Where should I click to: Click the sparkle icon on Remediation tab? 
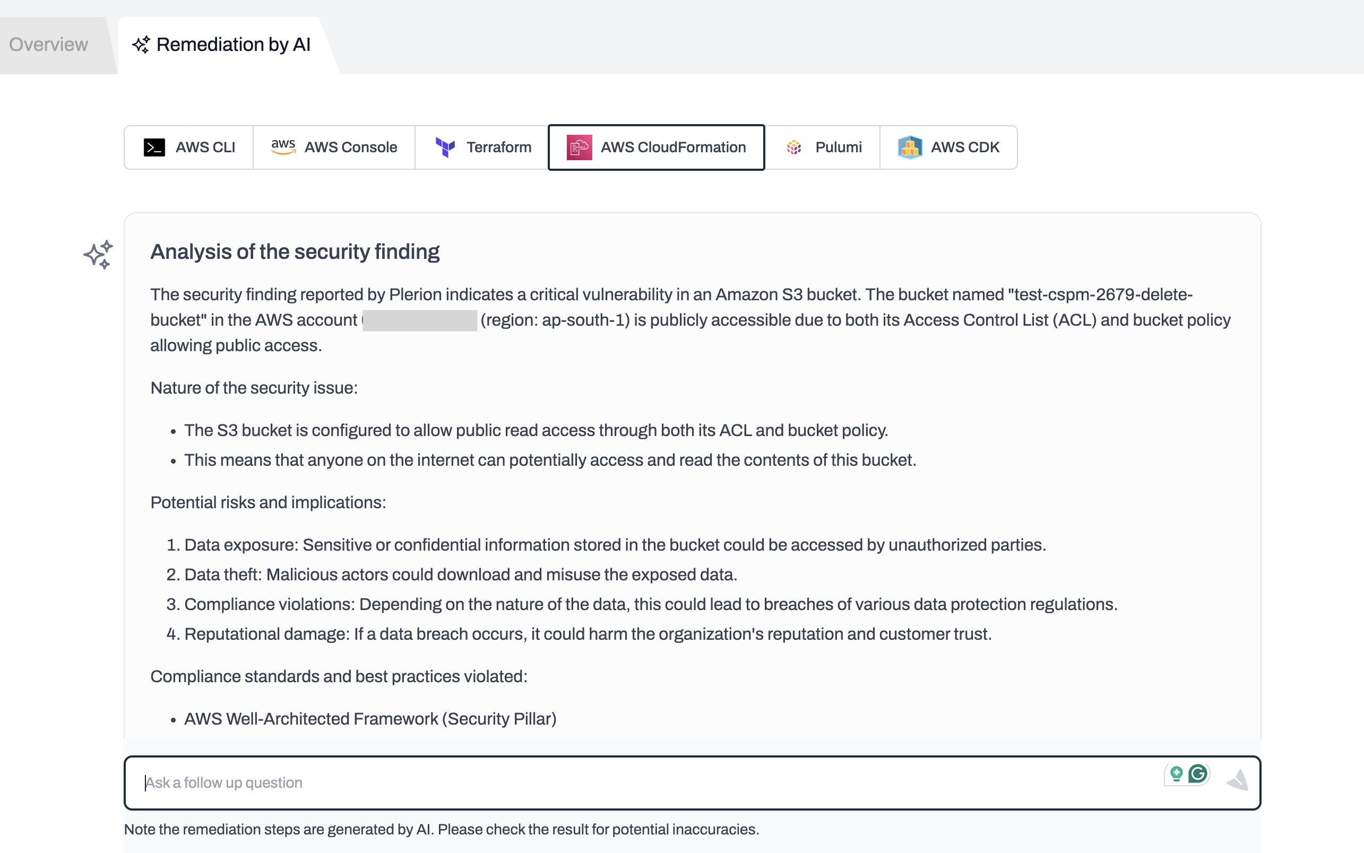coord(141,45)
